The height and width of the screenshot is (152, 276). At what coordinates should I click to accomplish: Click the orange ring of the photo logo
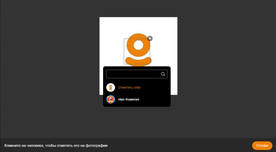pyautogui.click(x=131, y=41)
